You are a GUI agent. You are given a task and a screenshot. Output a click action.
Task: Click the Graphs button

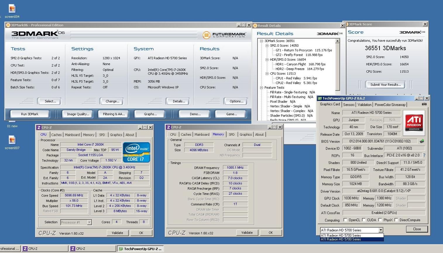[150, 114]
